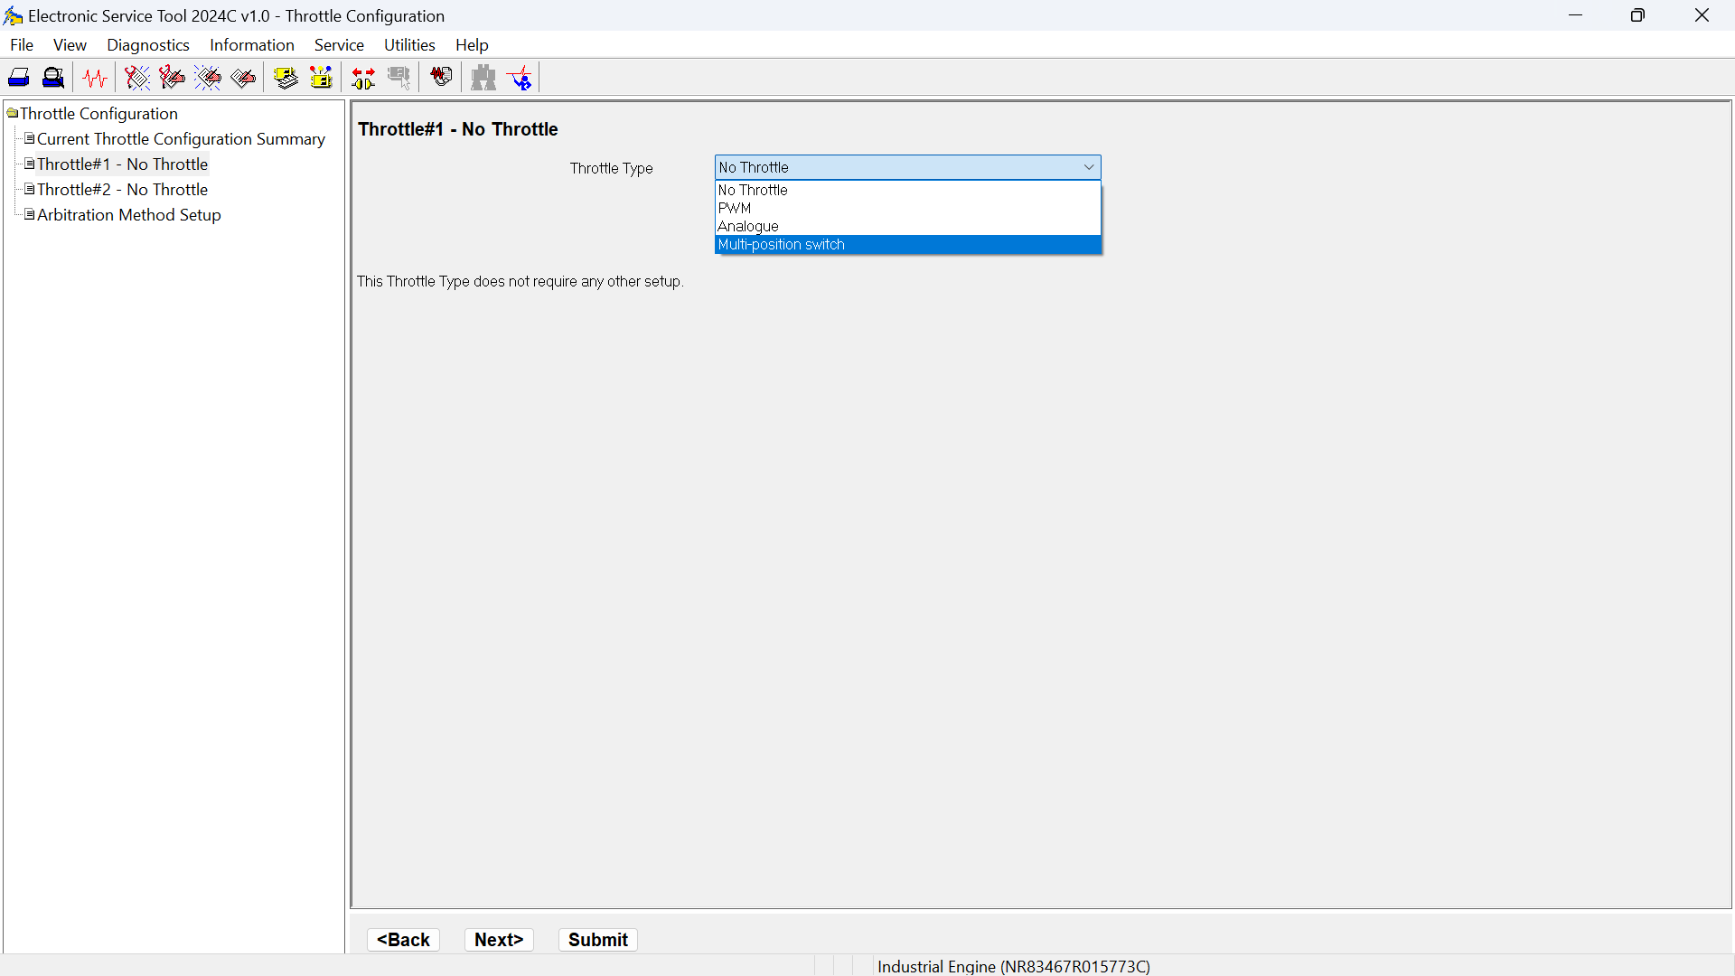This screenshot has height=976, width=1735.
Task: Open Active Event Codes flashing notepad icon
Action: click(208, 78)
